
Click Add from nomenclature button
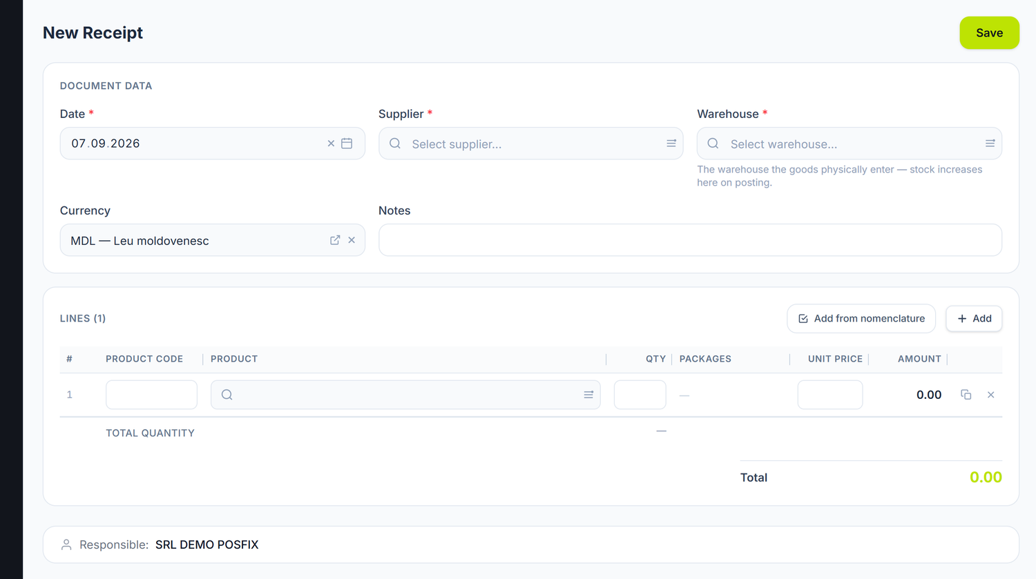click(861, 319)
